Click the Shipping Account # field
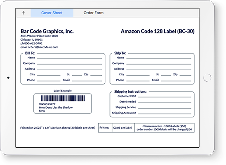This screenshot has height=165, width=226. click(x=165, y=113)
